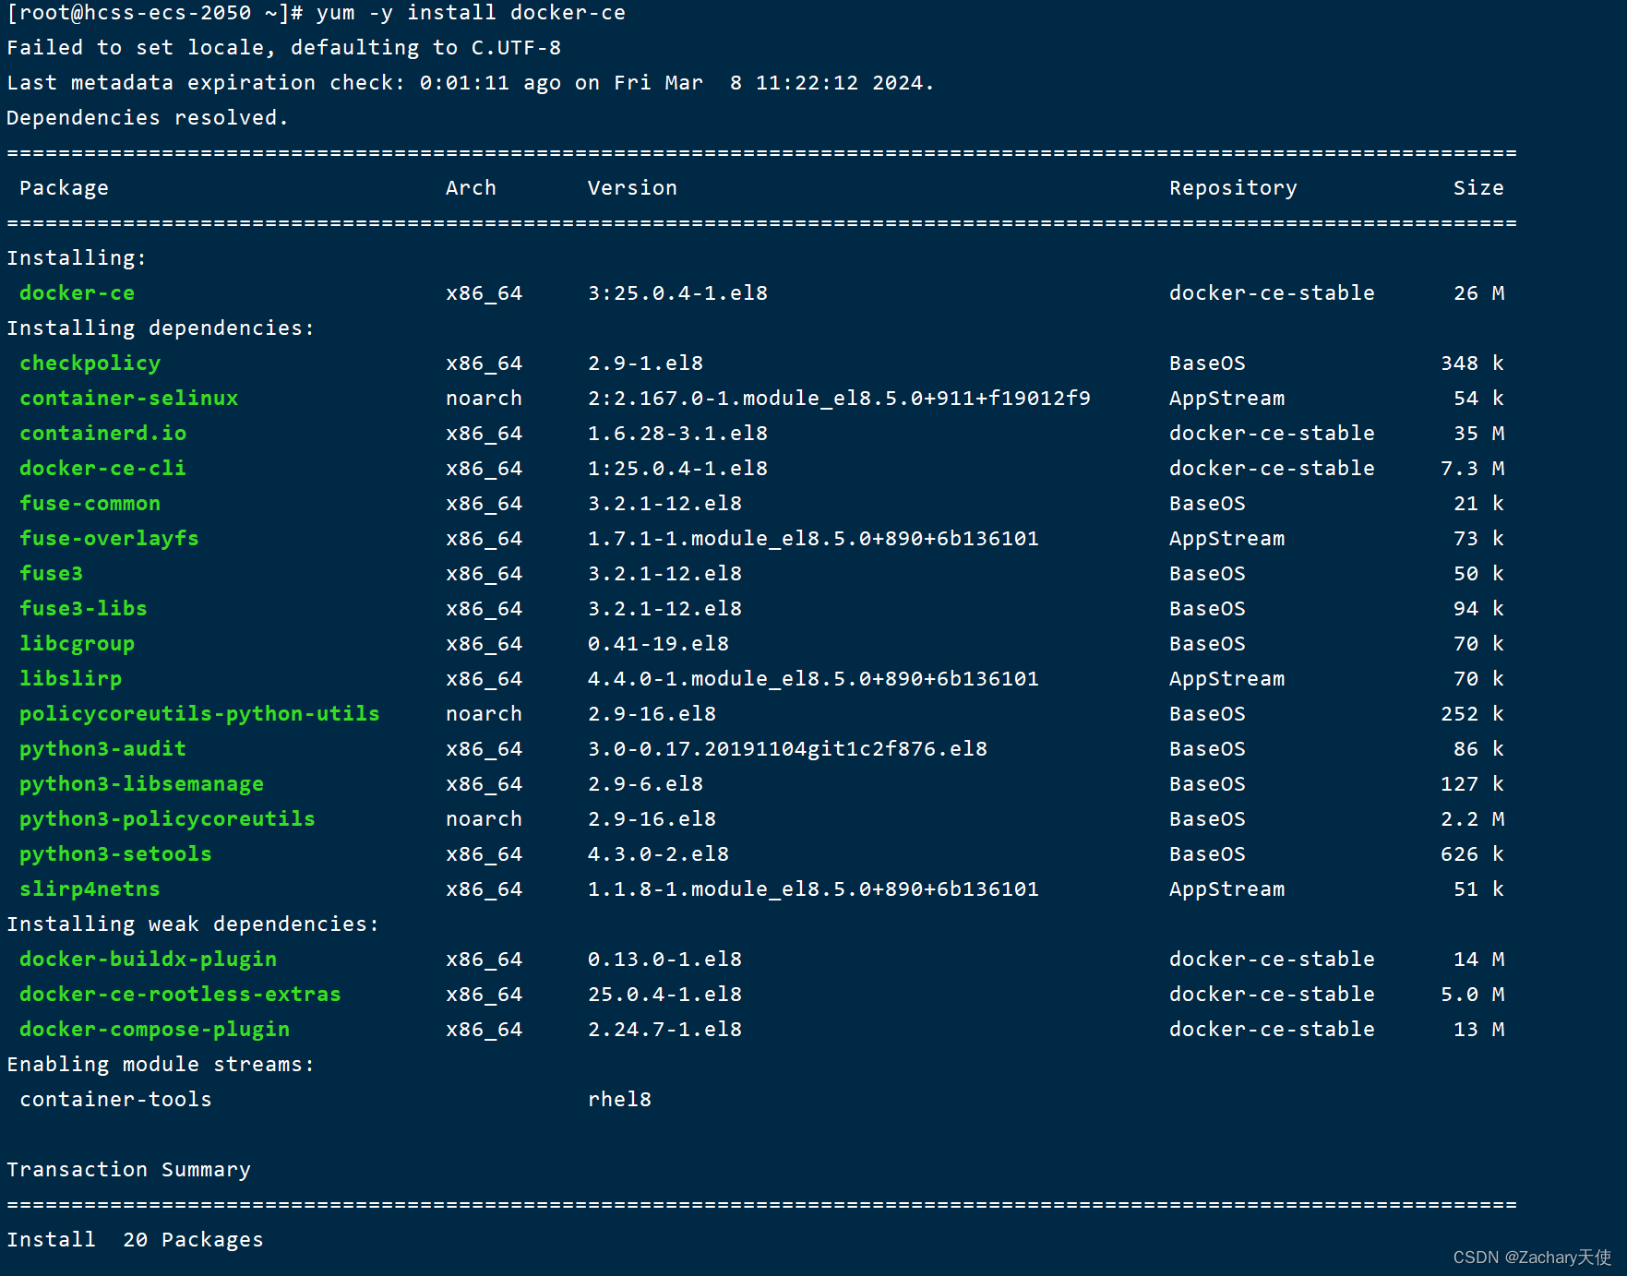Select the docker-ce package name

(x=77, y=292)
